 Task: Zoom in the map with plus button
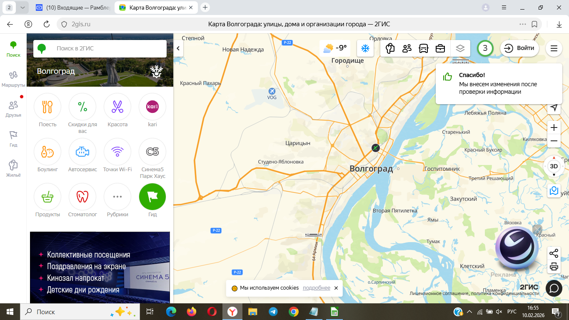pyautogui.click(x=554, y=127)
